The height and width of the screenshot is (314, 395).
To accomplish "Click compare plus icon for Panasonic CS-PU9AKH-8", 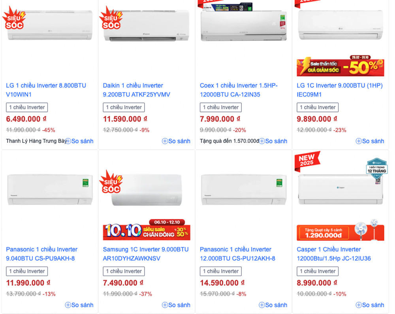I will (68, 305).
